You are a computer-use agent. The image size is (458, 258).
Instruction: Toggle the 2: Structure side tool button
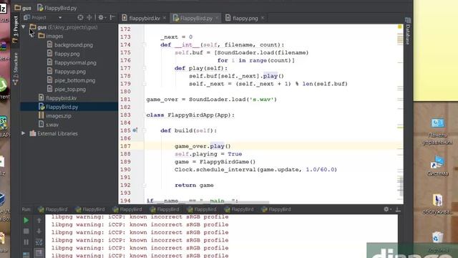coord(16,69)
